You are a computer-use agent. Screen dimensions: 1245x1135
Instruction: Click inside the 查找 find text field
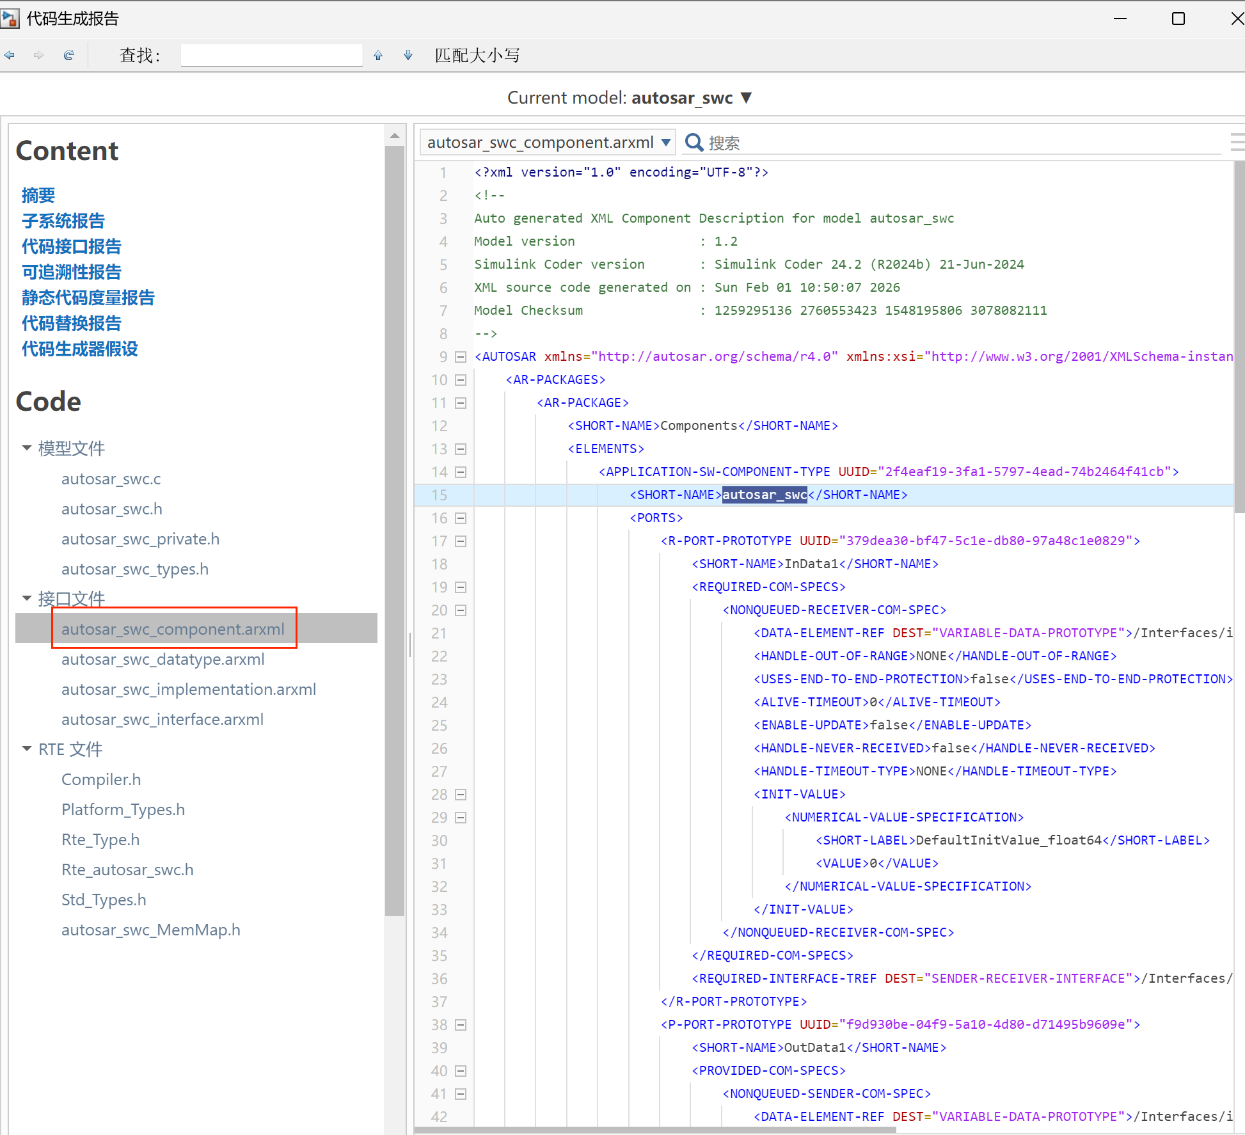click(271, 56)
